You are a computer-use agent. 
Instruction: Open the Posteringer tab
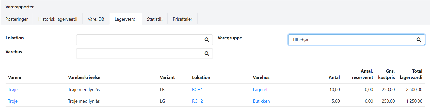[17, 19]
